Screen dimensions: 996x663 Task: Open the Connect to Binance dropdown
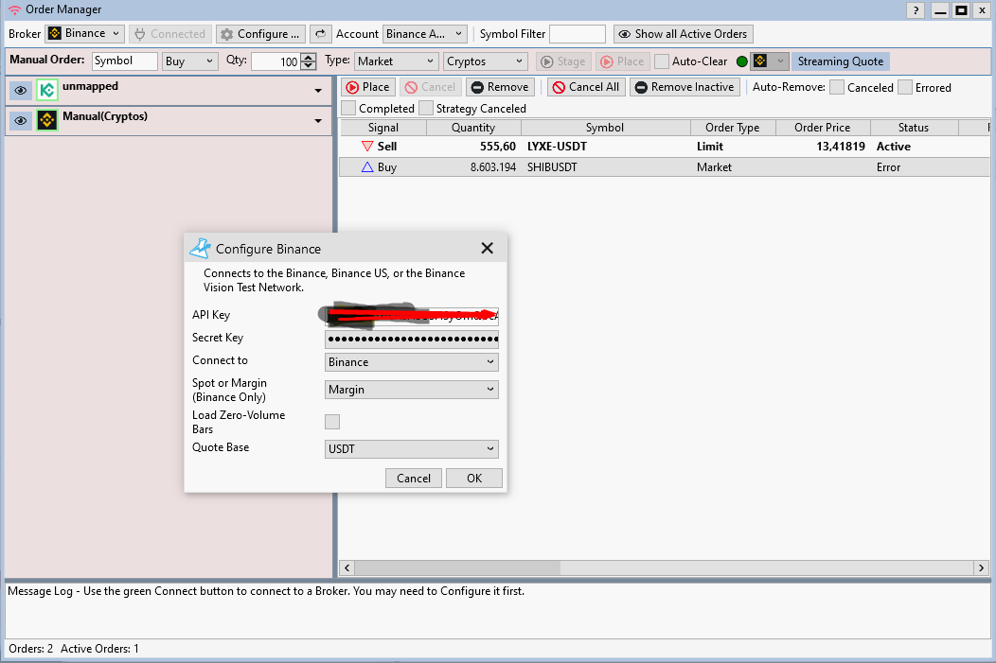[x=411, y=362]
